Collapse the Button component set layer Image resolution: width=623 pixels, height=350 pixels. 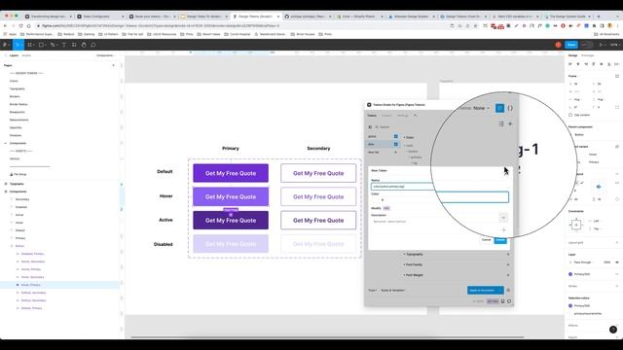tap(12, 246)
